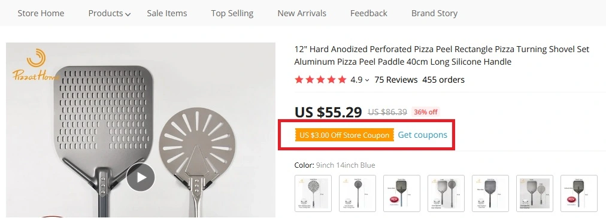Play the product video

pos(141,177)
